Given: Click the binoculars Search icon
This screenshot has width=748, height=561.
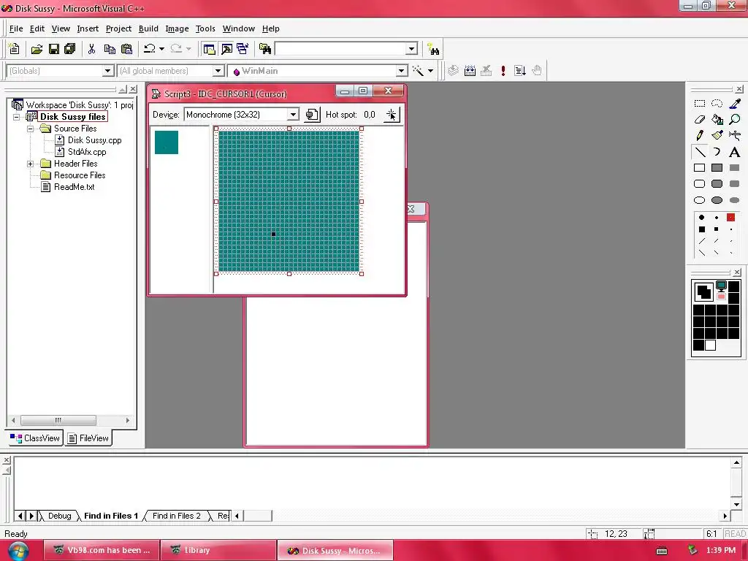Looking at the screenshot, I should tap(433, 49).
